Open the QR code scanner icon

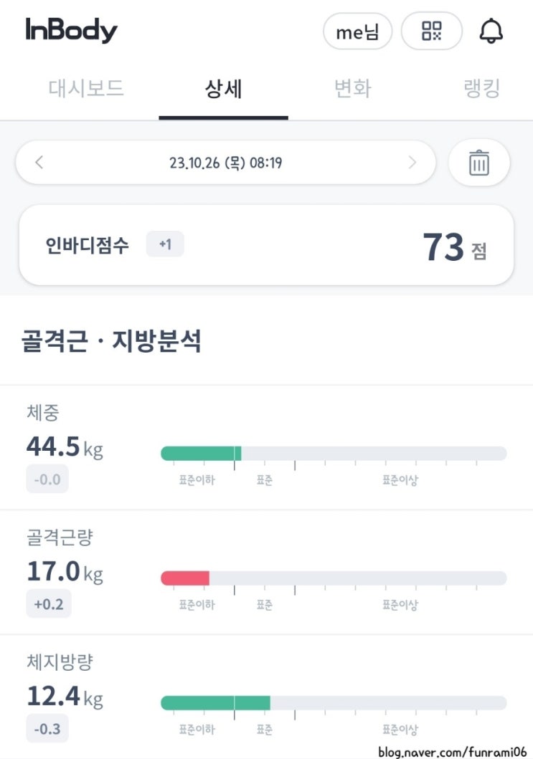pos(432,31)
